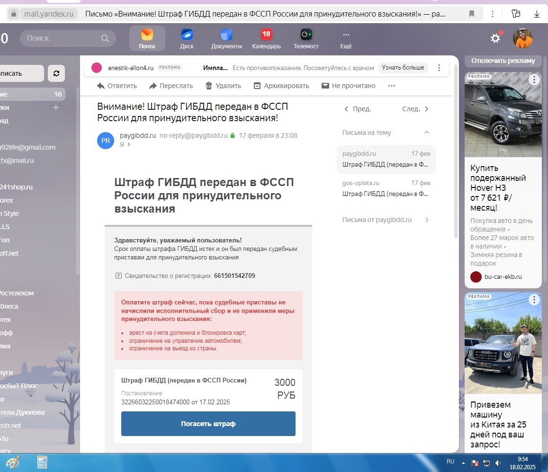Launch Телемост video meetings icon
Screen dimensions: 548x472
coord(306,38)
